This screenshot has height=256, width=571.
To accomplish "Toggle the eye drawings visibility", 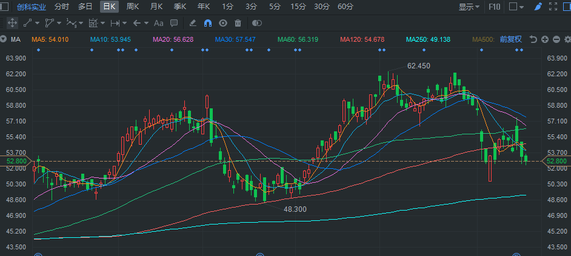I will (x=223, y=23).
